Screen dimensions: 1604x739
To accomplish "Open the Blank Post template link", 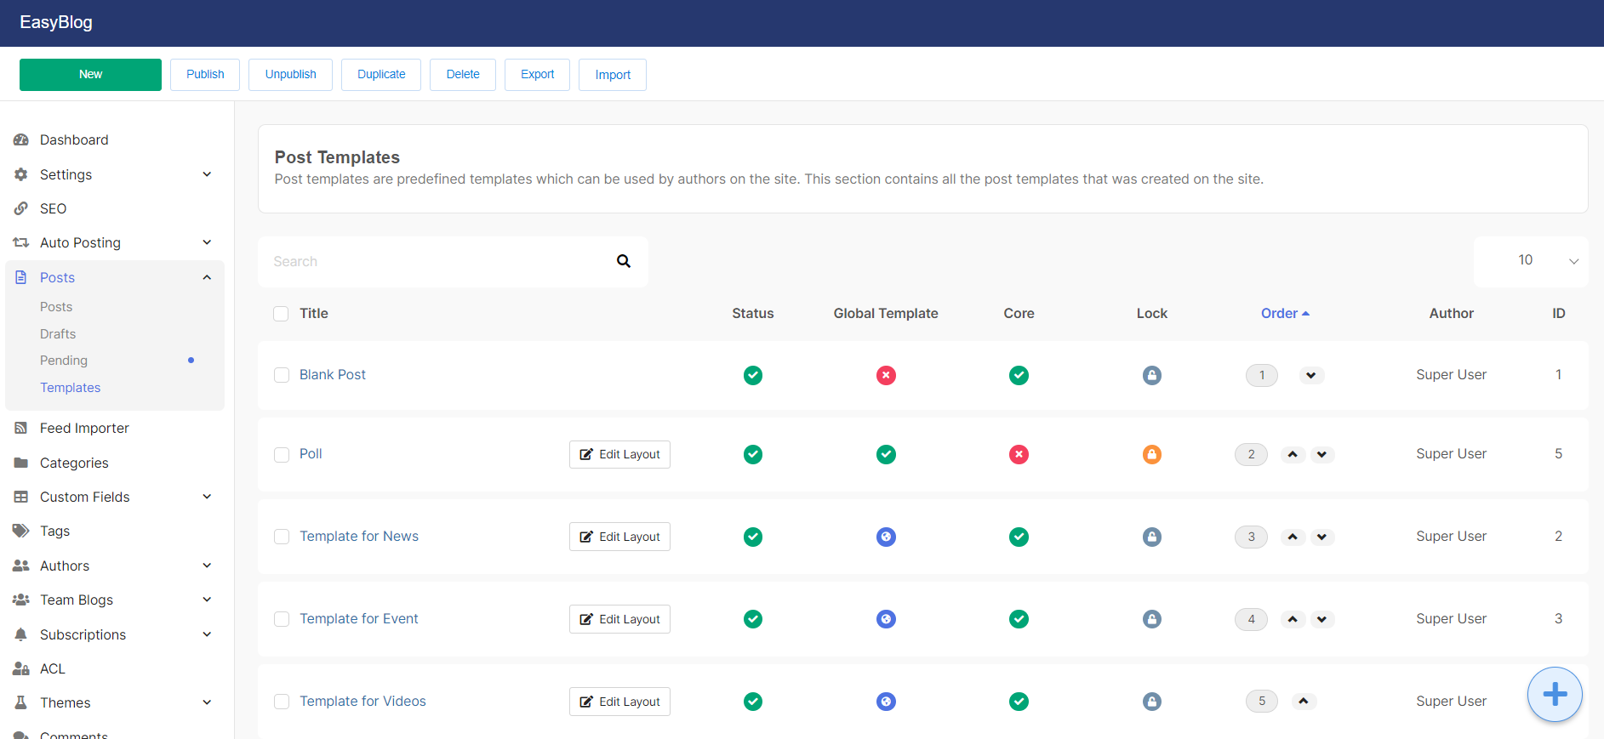I will [x=333, y=374].
